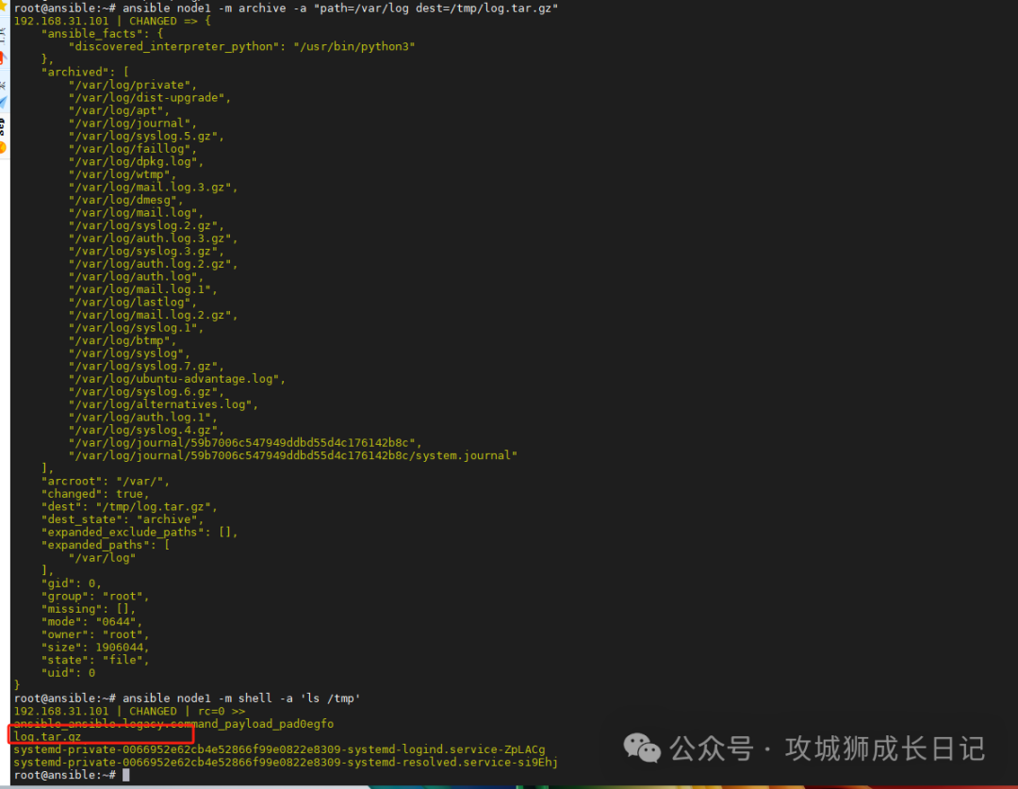Select the systemd-resolved.service-si9Ehj directory name

tap(286, 763)
